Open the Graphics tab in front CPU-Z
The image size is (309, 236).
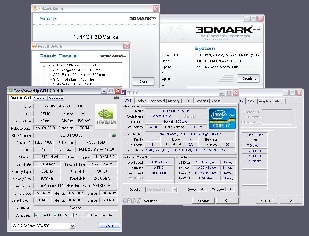(x=202, y=101)
